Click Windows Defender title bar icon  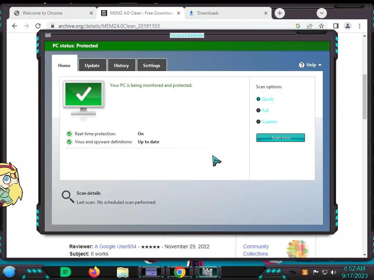point(48,35)
